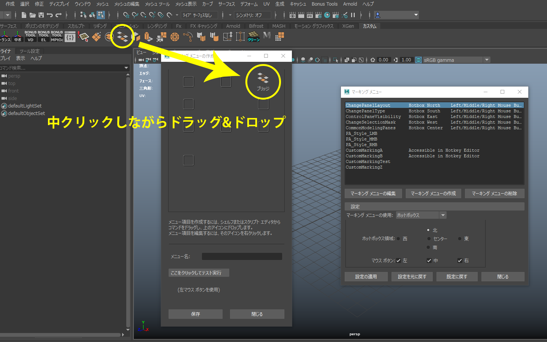Click 保存 in the creation window
Viewport: 547px width, 342px height.
tap(196, 314)
